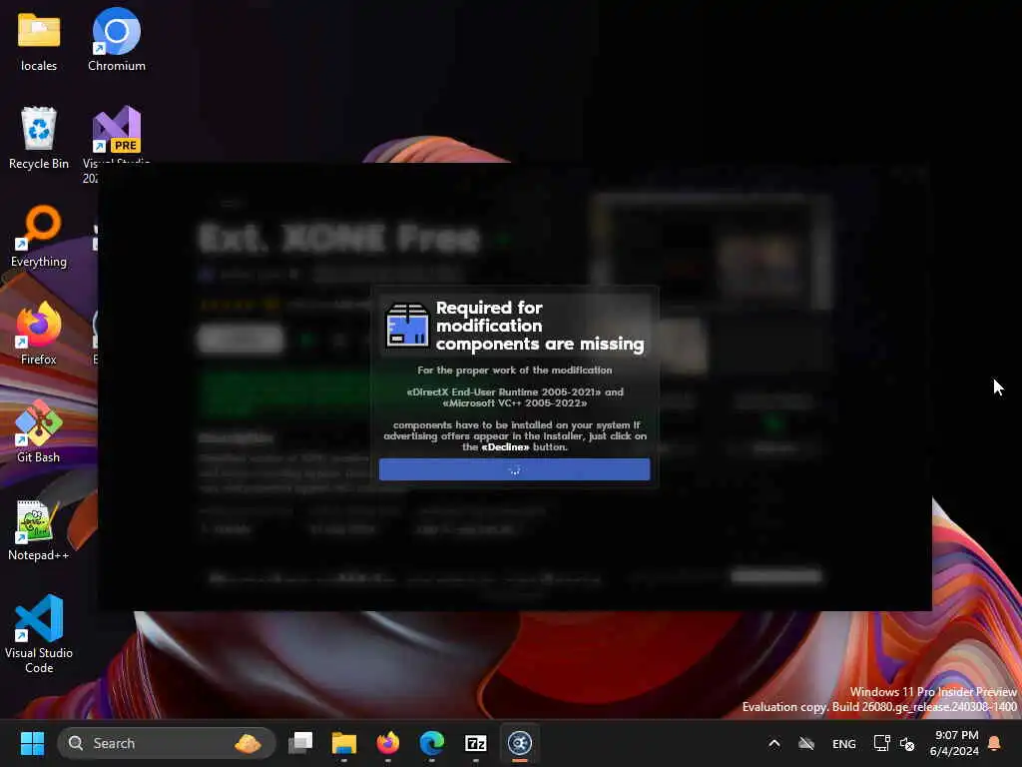Open 7-Zip from the taskbar
Image resolution: width=1022 pixels, height=767 pixels.
pyautogui.click(x=476, y=743)
